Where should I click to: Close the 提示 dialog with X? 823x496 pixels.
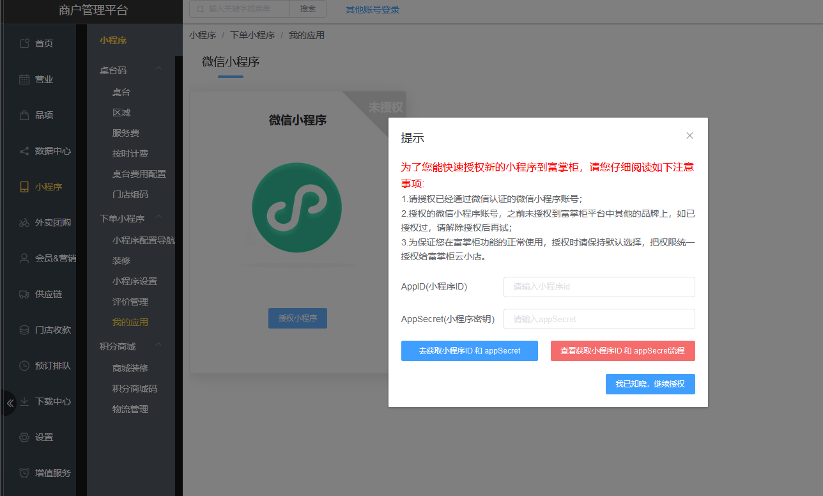pyautogui.click(x=689, y=136)
